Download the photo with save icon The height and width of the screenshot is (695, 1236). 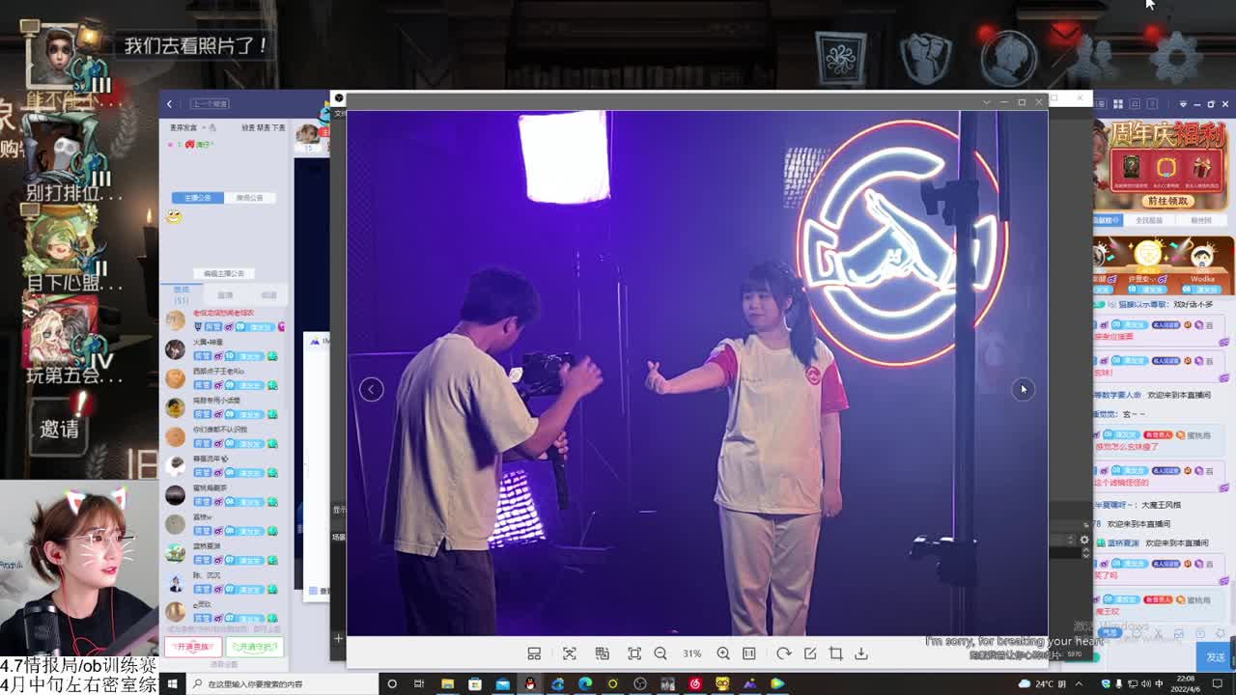[861, 653]
